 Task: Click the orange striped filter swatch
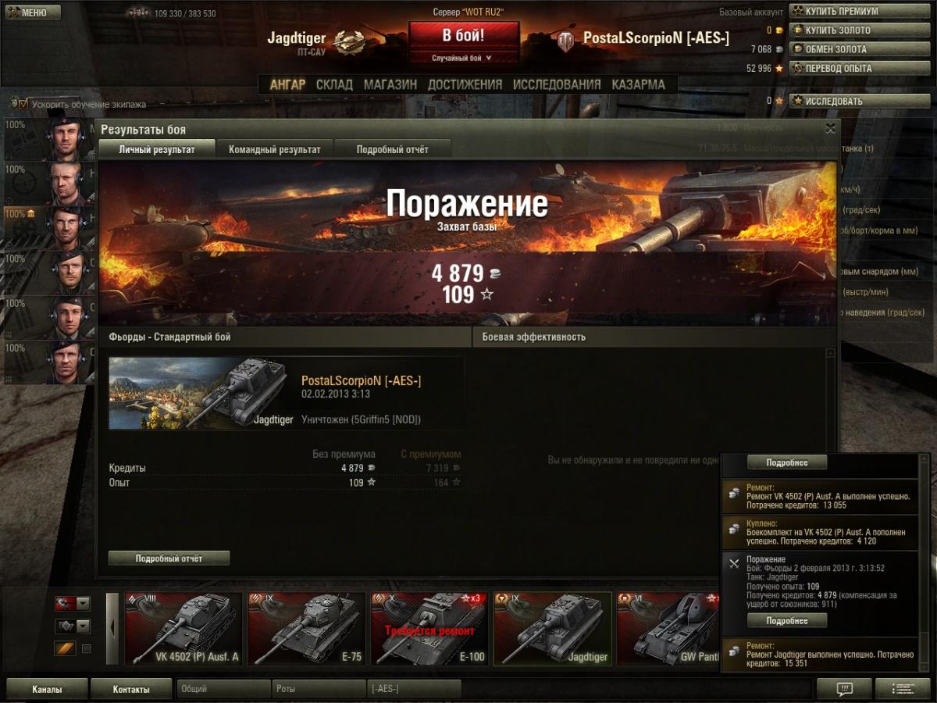click(65, 648)
